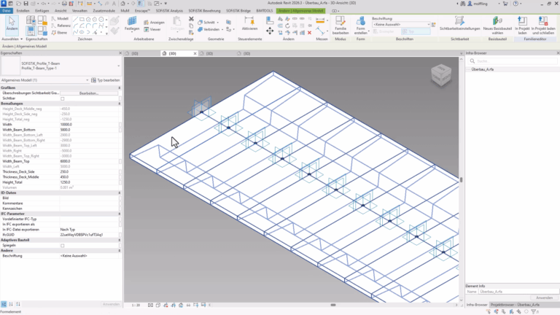This screenshot has height=315, width=560.
Task: Click the Aktivieren controls icon
Action: [249, 23]
